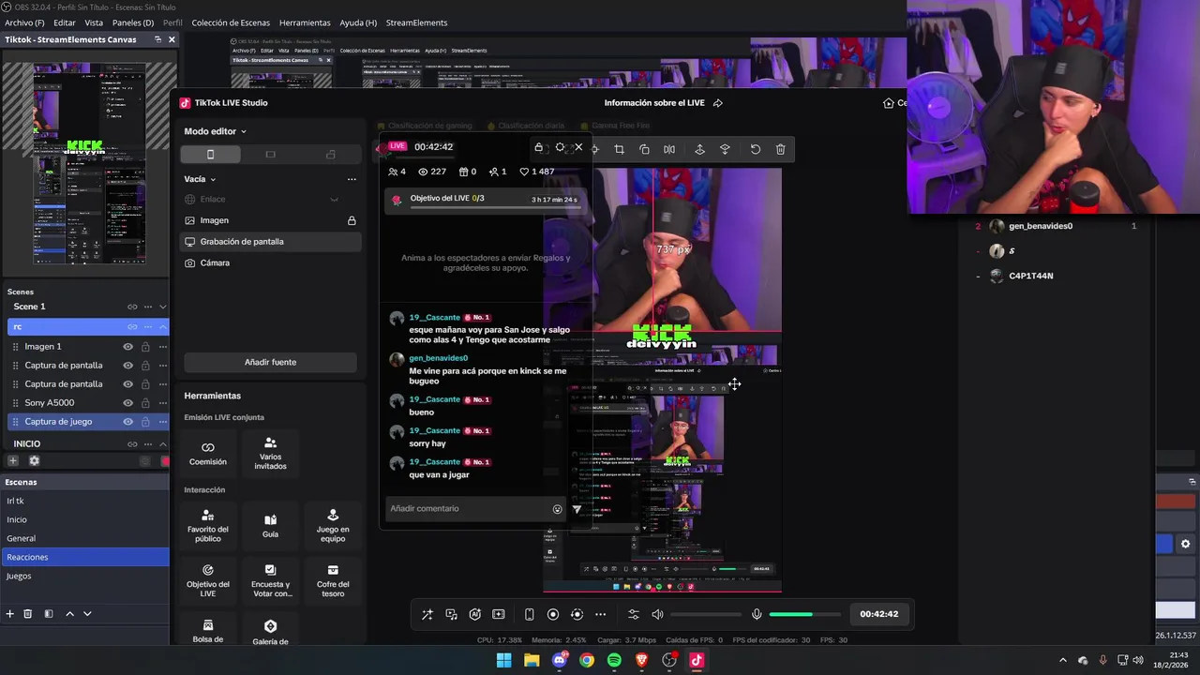The height and width of the screenshot is (675, 1200).
Task: Open the Editar menu
Action: (x=65, y=22)
